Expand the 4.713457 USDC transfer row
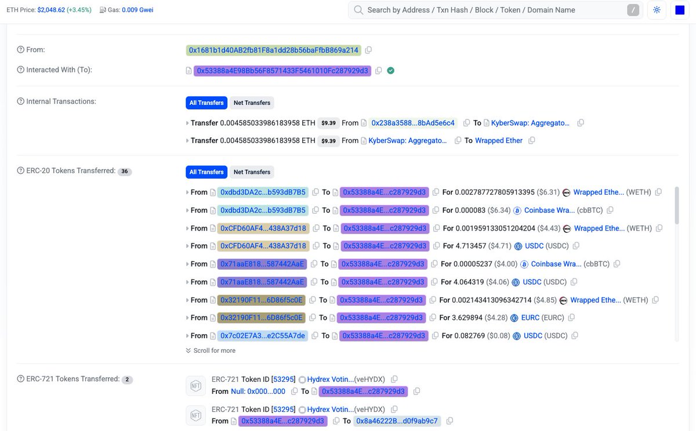Screen dimensions: 696x431 coord(187,246)
